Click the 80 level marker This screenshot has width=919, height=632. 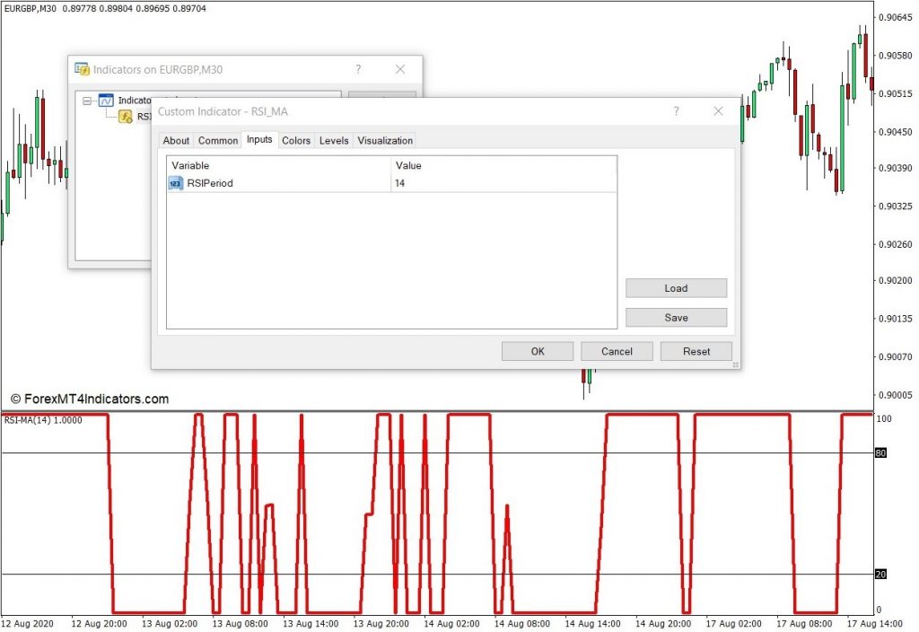(880, 452)
